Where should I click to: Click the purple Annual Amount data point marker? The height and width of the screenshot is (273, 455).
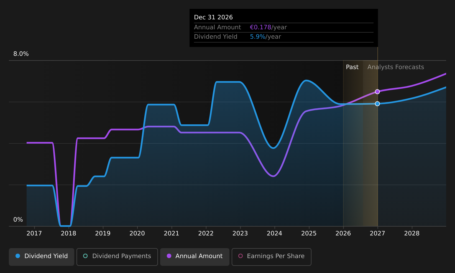tap(377, 92)
